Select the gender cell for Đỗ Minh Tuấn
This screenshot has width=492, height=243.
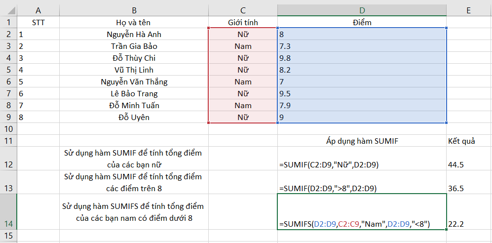pos(243,105)
